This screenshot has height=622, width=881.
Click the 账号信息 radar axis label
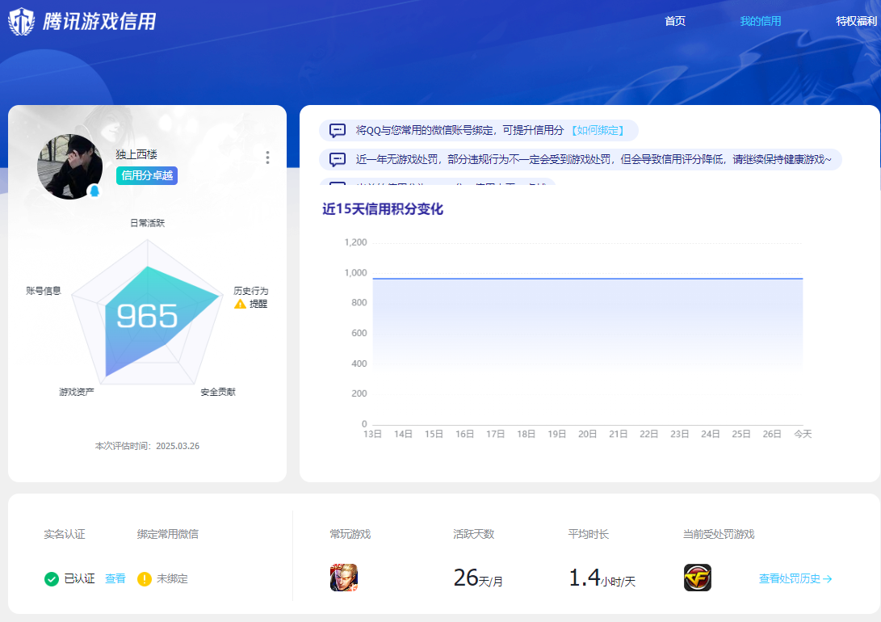[x=44, y=291]
